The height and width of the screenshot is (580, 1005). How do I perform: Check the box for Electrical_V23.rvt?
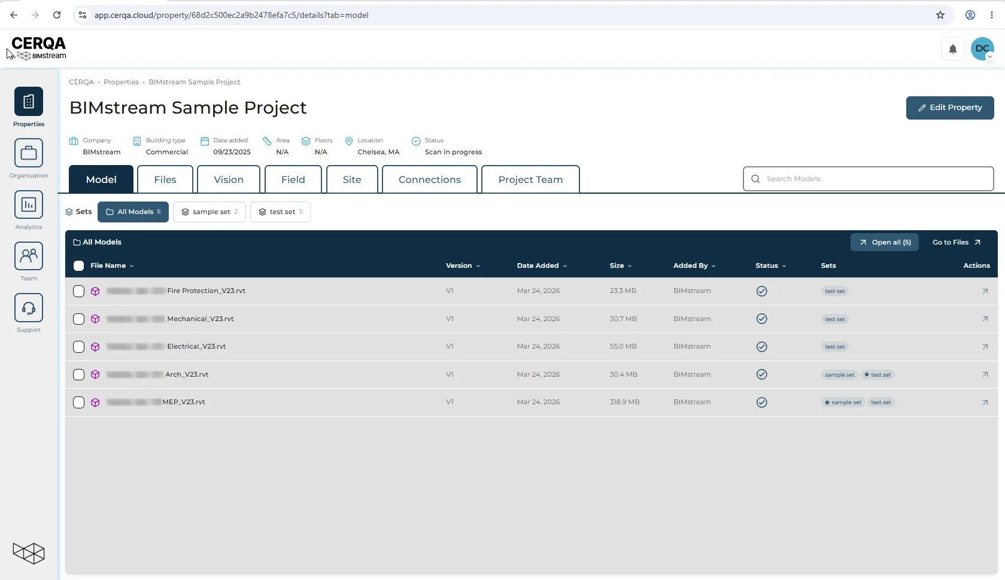tap(78, 347)
